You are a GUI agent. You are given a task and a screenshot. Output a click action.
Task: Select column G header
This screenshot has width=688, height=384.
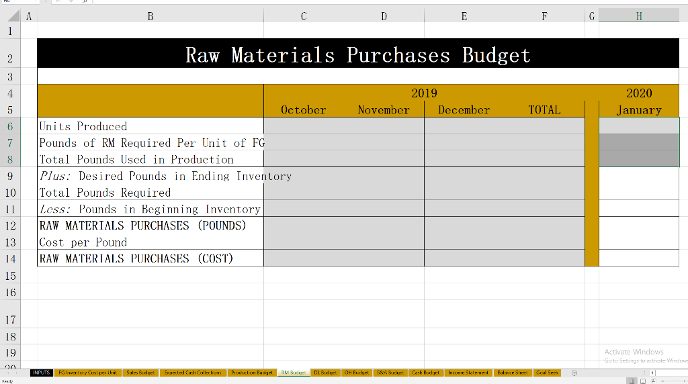(x=592, y=16)
